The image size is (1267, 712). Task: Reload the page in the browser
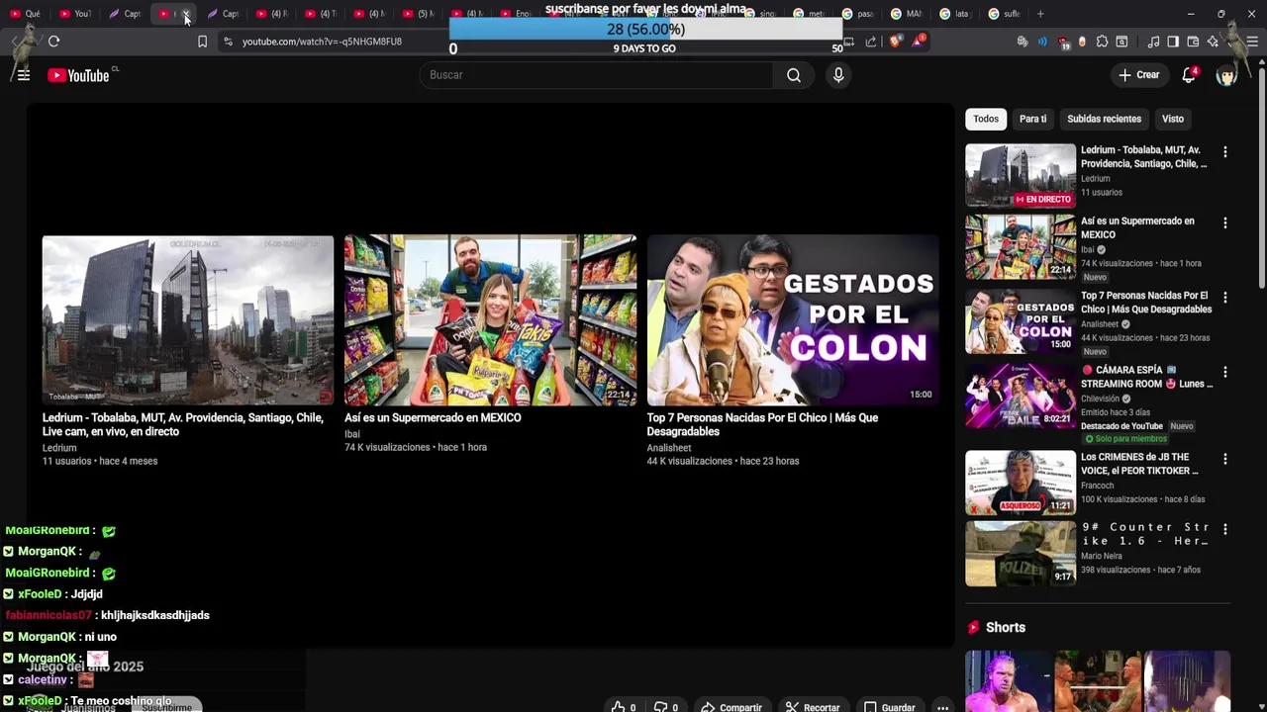click(53, 42)
